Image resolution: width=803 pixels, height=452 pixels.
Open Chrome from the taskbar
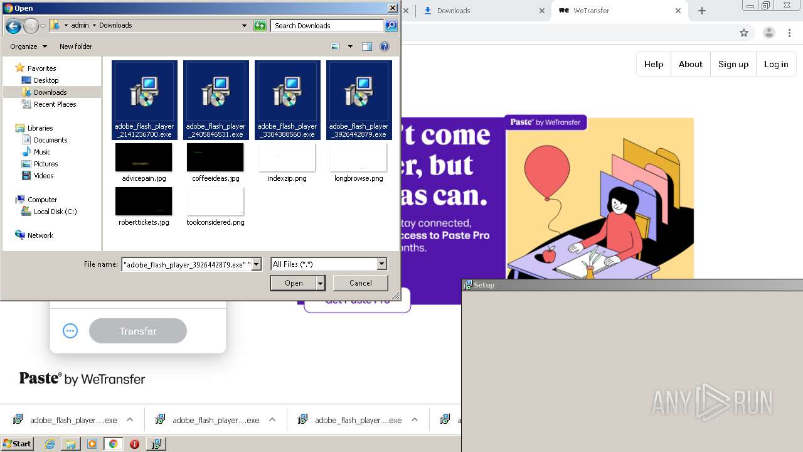pos(113,444)
